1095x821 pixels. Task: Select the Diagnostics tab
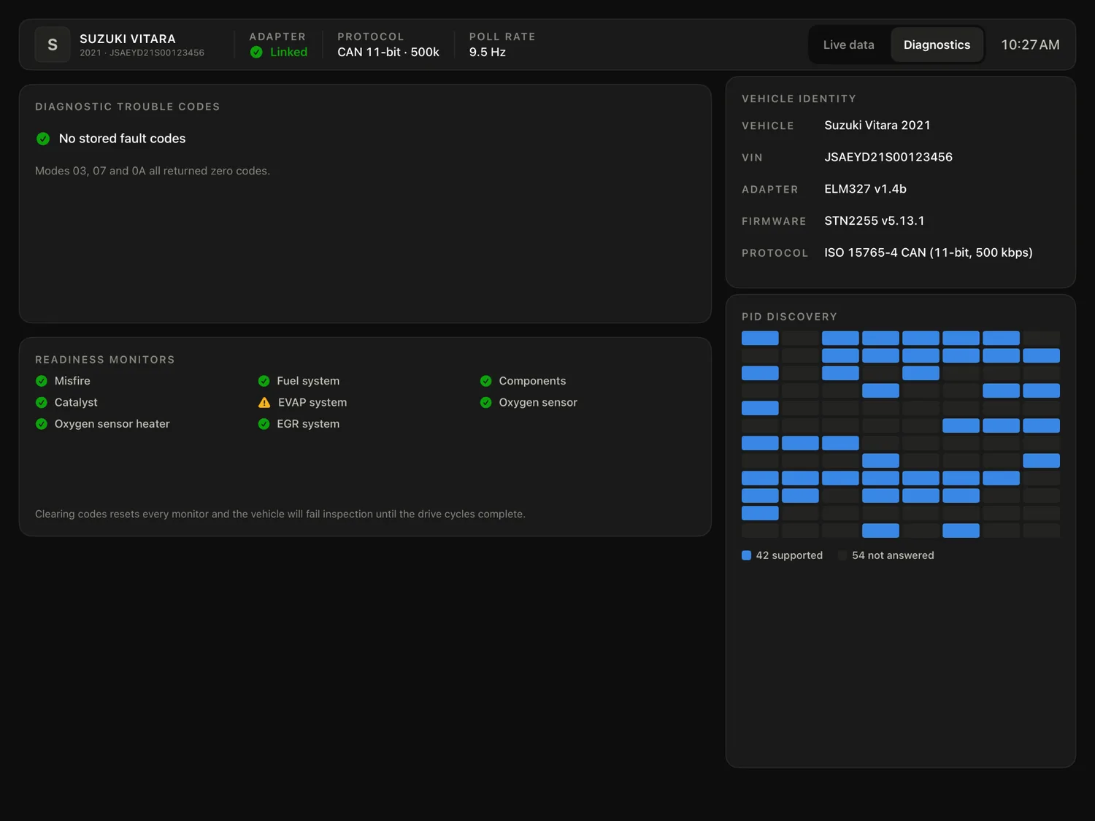(x=937, y=45)
